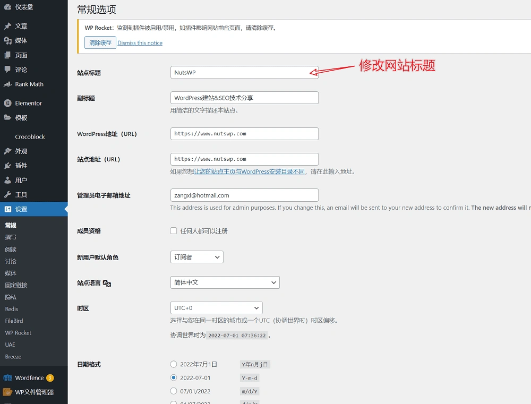Go to 固定链接 settings submenu

coord(16,285)
